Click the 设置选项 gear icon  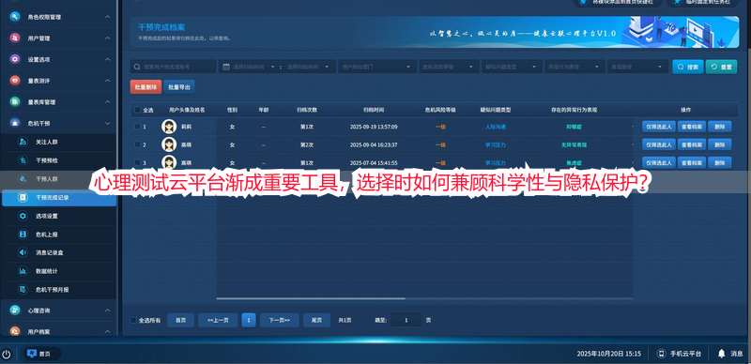15,59
